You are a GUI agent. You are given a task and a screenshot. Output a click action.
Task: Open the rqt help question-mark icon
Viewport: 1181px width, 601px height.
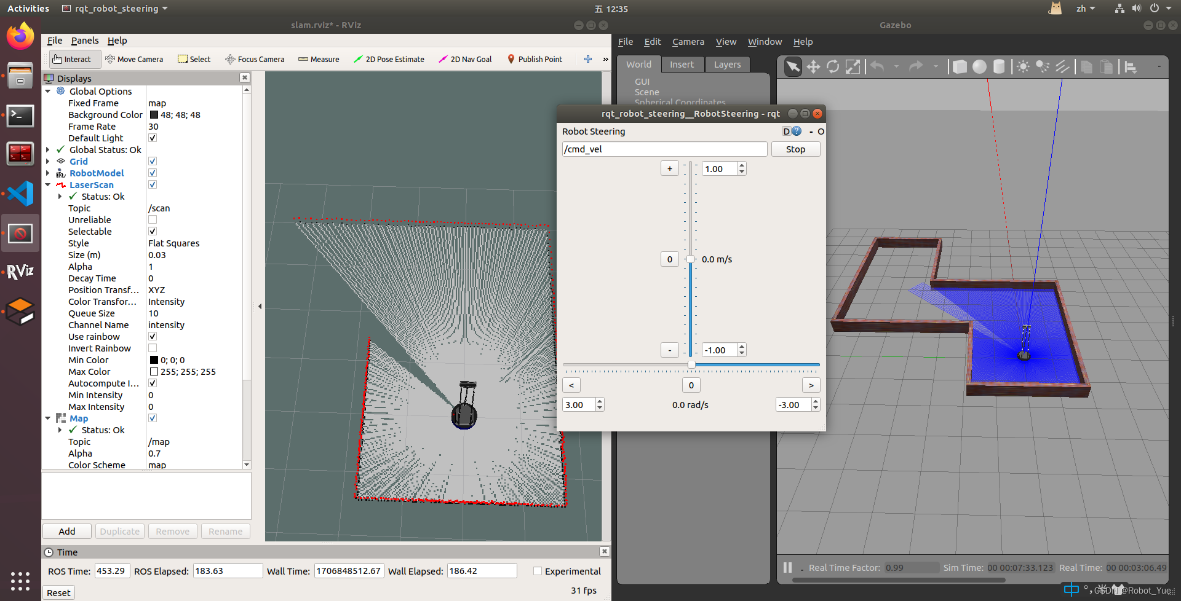coord(797,131)
